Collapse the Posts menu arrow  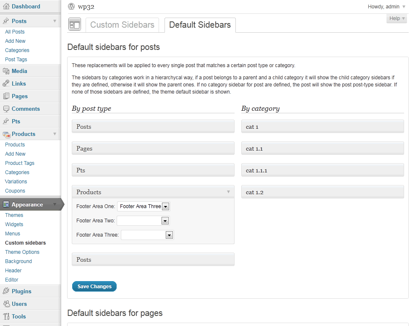pyautogui.click(x=55, y=21)
